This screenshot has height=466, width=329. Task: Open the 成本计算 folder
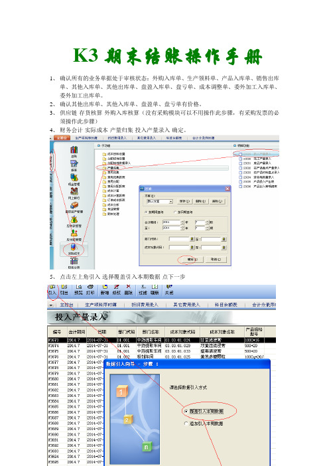tap(111, 191)
